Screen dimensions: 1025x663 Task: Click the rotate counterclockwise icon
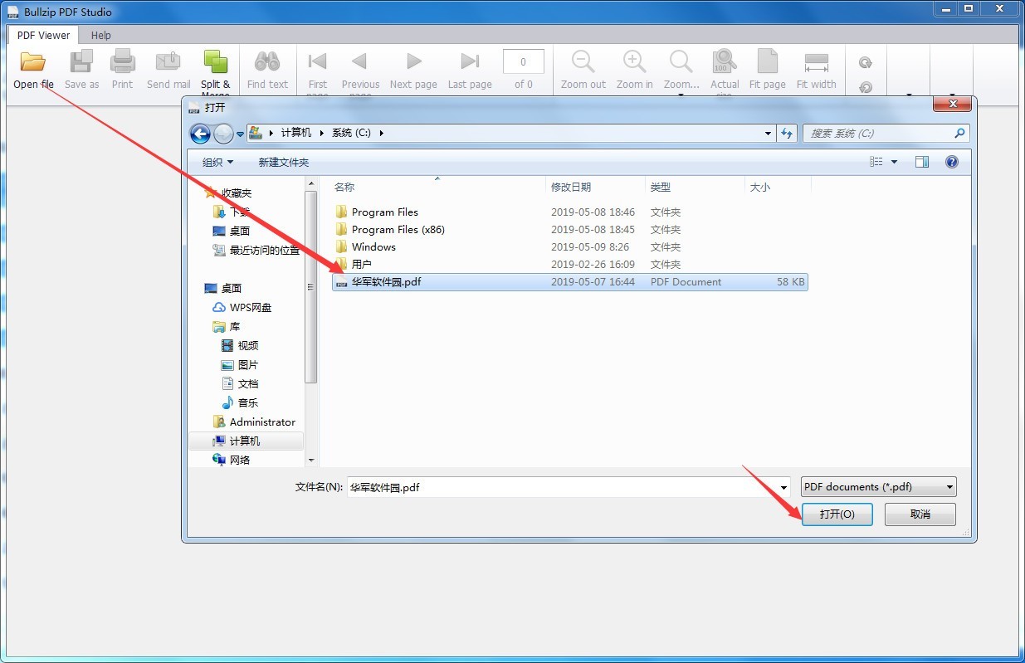[x=866, y=87]
